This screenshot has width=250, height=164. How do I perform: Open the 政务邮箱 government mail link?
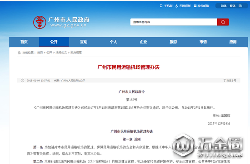[x=203, y=6]
